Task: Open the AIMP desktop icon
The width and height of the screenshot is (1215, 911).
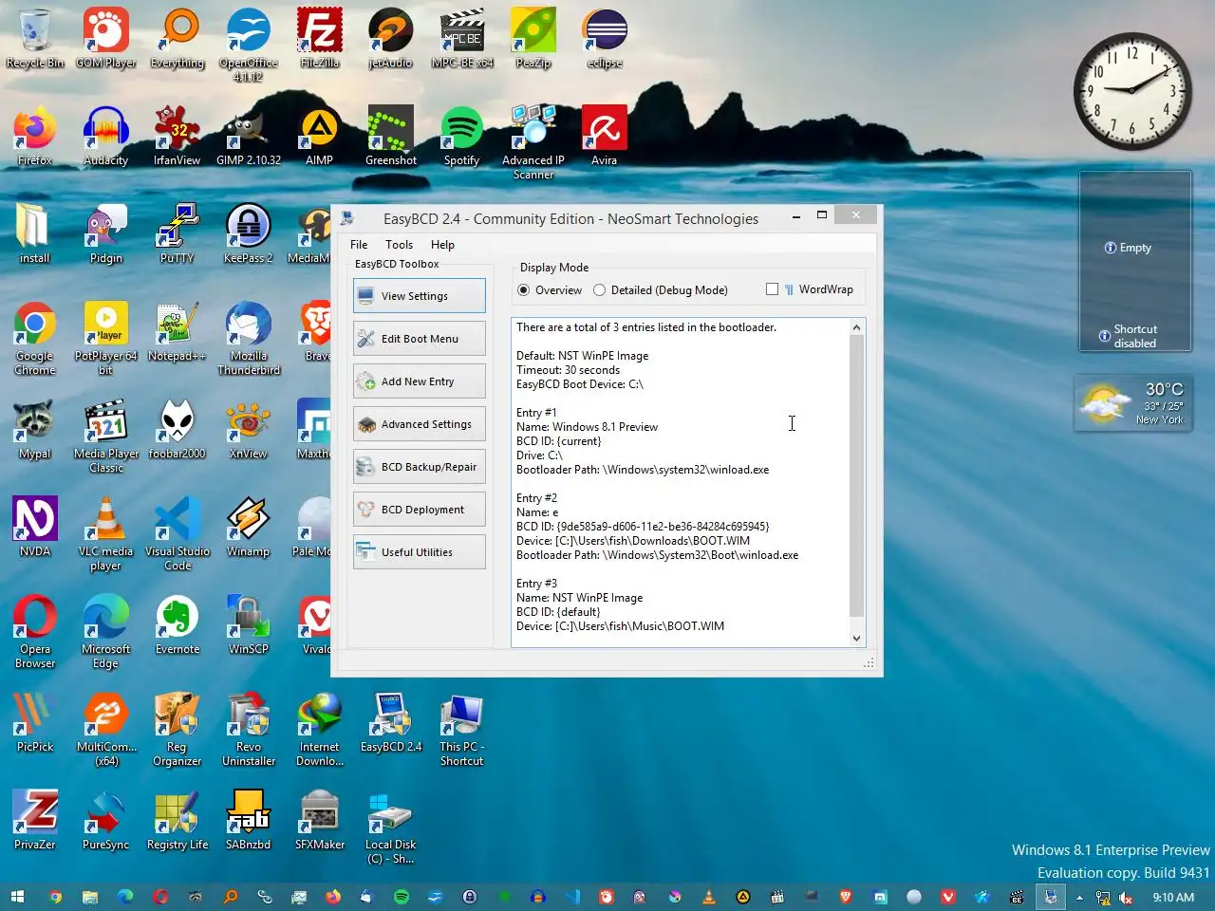Action: click(320, 138)
